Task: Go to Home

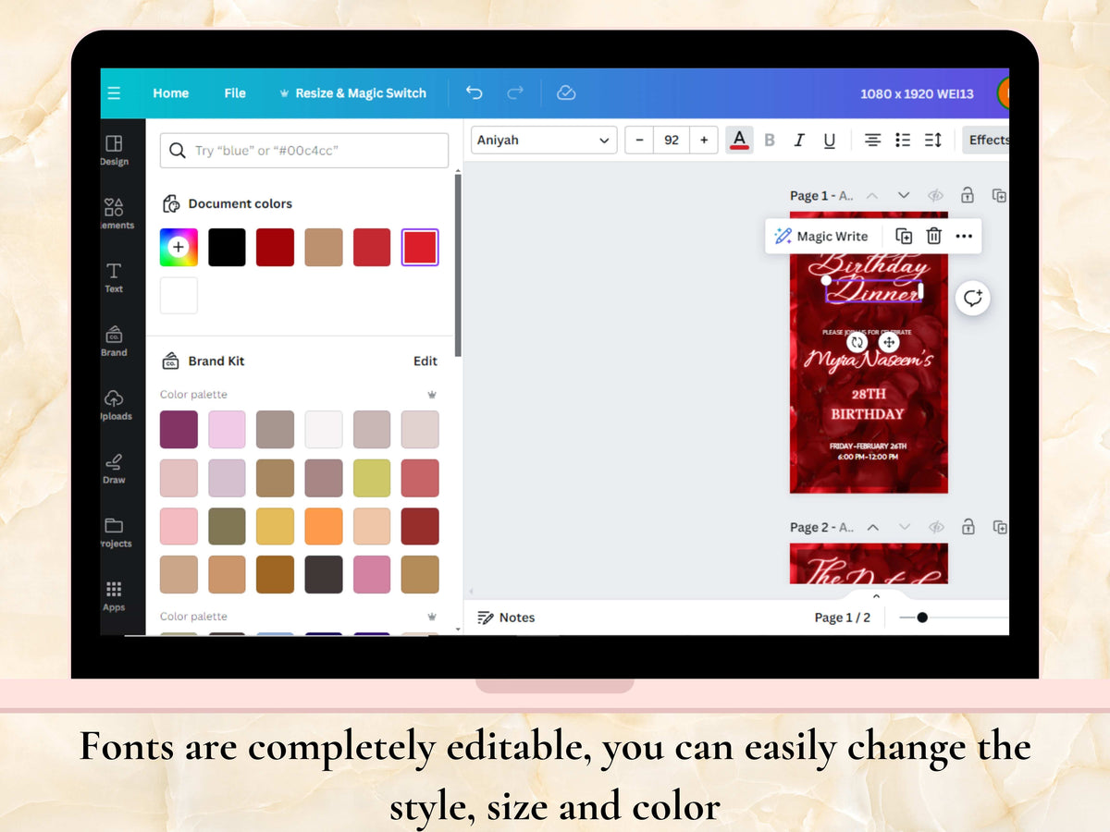Action: pyautogui.click(x=171, y=93)
